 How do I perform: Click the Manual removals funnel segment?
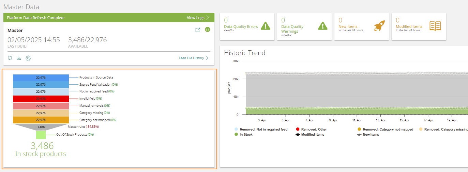[41, 106]
